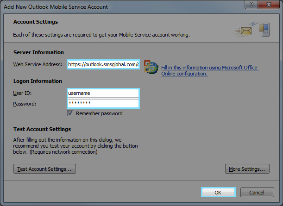
Task: Toggle the Remember password checkbox
Action: pos(70,113)
